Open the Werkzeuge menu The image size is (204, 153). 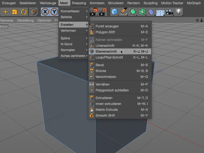(48, 3)
